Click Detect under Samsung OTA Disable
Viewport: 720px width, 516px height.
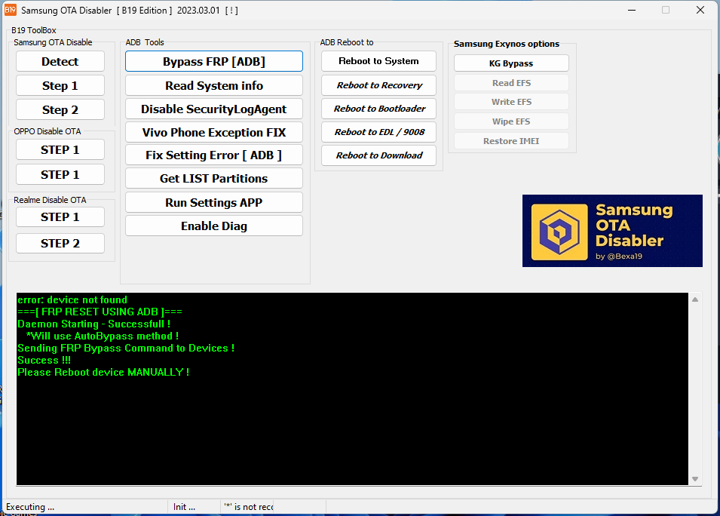click(x=60, y=61)
